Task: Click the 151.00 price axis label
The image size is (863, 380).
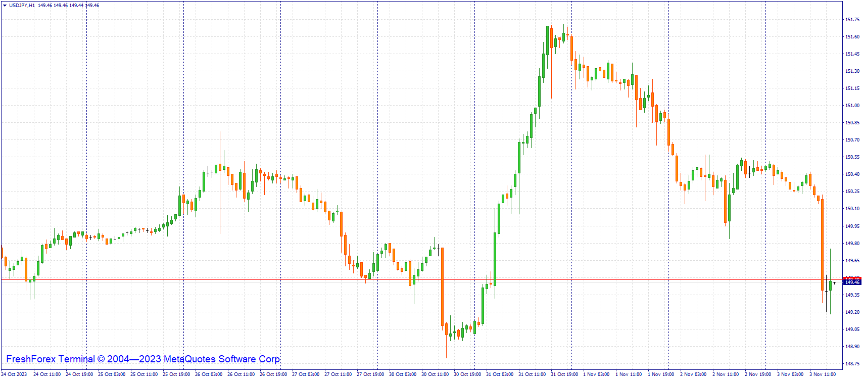Action: tap(852, 106)
